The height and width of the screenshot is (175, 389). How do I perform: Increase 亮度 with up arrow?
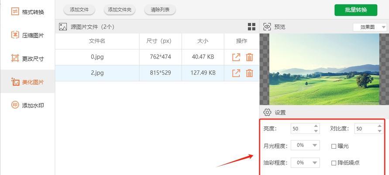tap(316, 126)
